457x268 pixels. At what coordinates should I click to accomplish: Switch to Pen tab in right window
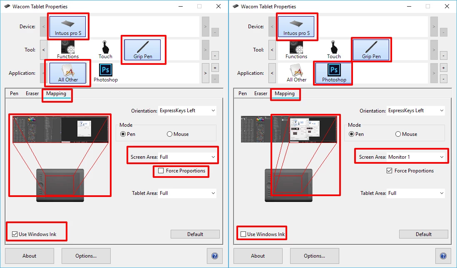243,93
